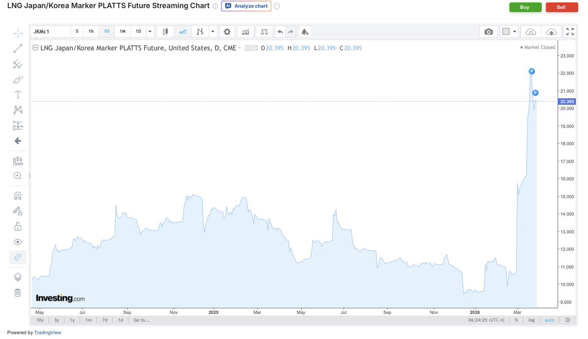Open the object tree layers icon
This screenshot has width=588, height=339.
[x=18, y=277]
